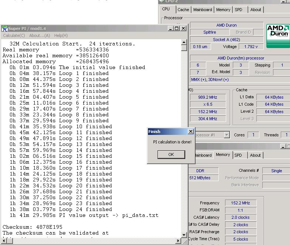Click the Super PI horizontal scroll left arrow
This screenshot has height=245, width=290.
tap(4, 241)
